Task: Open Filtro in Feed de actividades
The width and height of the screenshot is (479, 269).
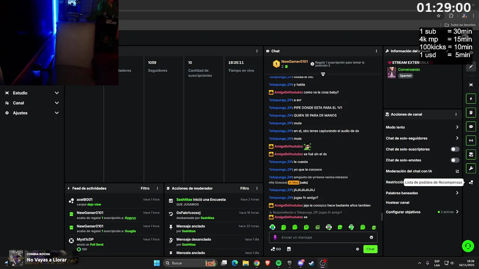Action: 145,188
